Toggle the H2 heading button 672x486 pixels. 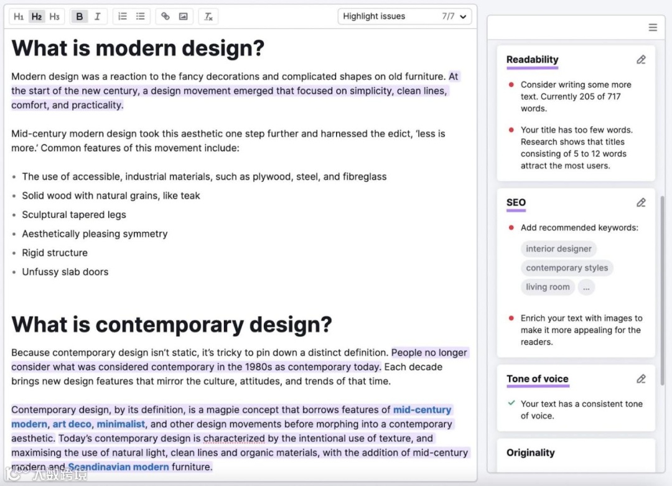tap(37, 17)
